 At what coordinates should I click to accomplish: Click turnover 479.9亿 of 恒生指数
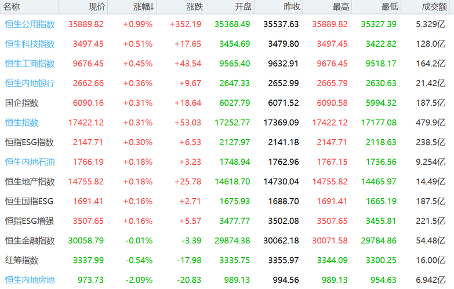431,123
